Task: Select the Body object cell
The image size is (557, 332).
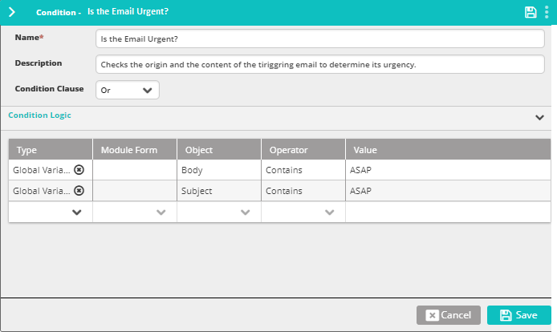Action: click(x=219, y=170)
